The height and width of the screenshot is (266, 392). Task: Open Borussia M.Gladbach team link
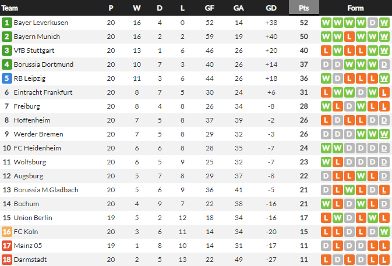pos(46,190)
